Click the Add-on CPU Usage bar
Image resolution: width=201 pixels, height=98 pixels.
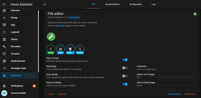tap(172, 77)
